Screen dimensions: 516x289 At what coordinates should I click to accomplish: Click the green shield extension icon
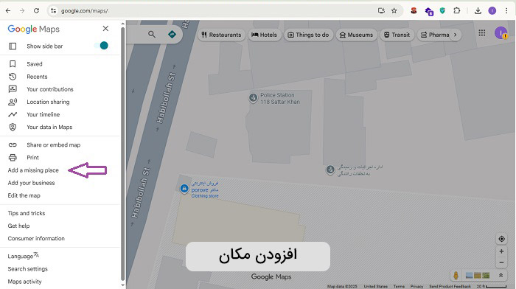pyautogui.click(x=442, y=11)
